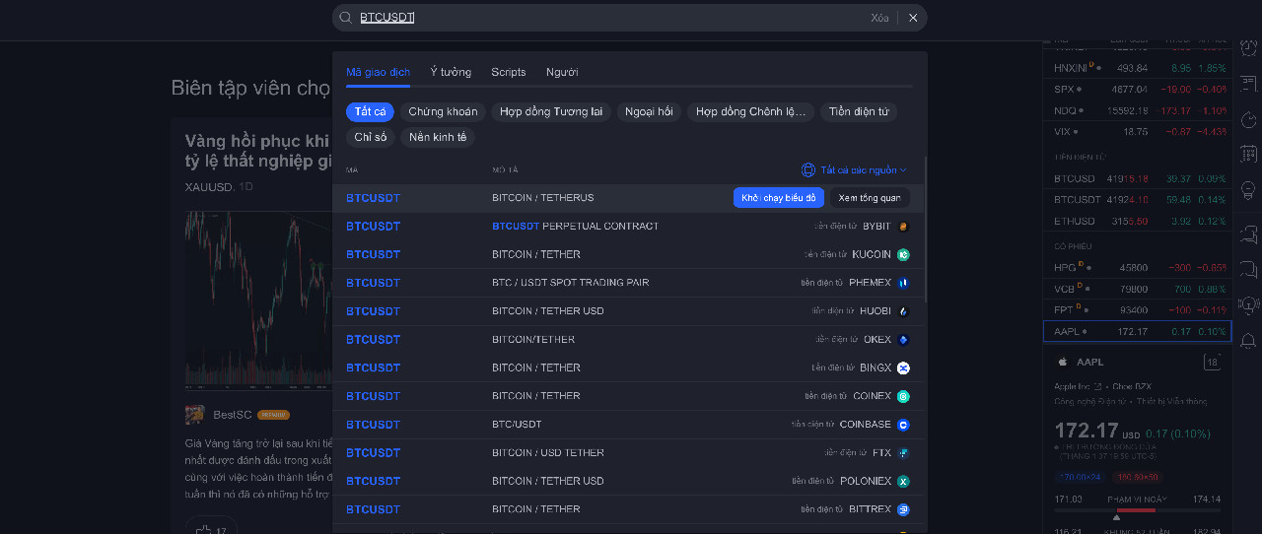
Task: Select the BTCUSDT PERPETUAL CONTRACT description
Action: (576, 227)
